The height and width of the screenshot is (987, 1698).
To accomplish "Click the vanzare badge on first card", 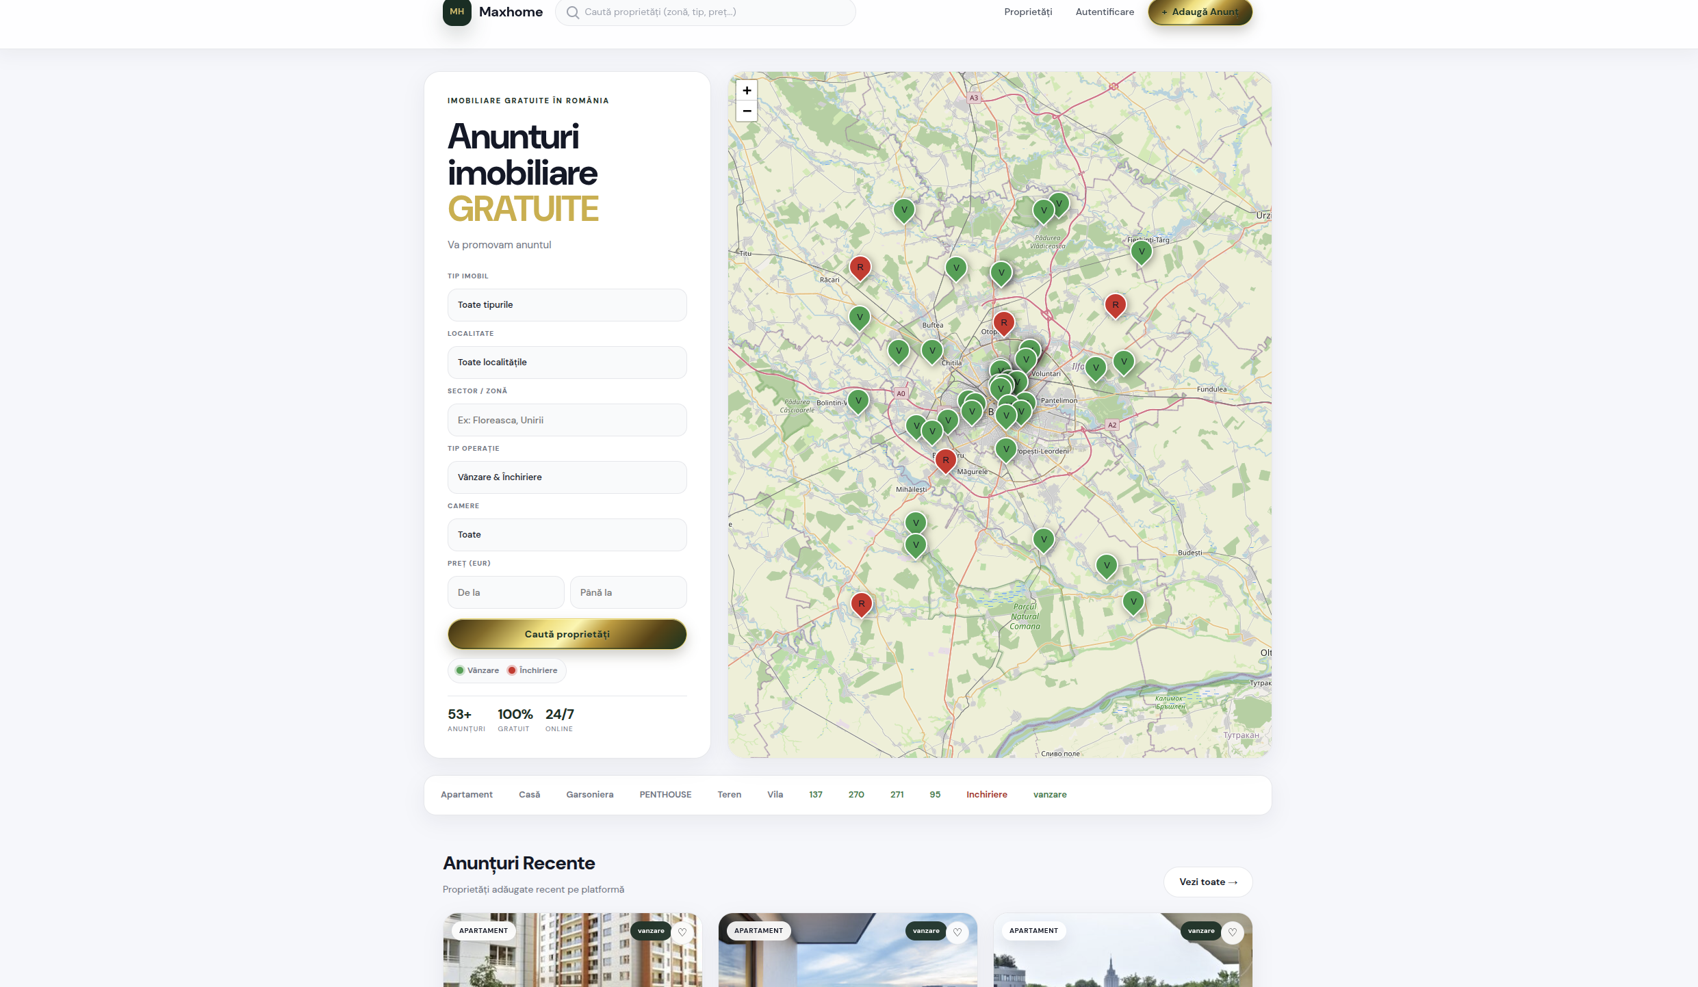I will (651, 931).
